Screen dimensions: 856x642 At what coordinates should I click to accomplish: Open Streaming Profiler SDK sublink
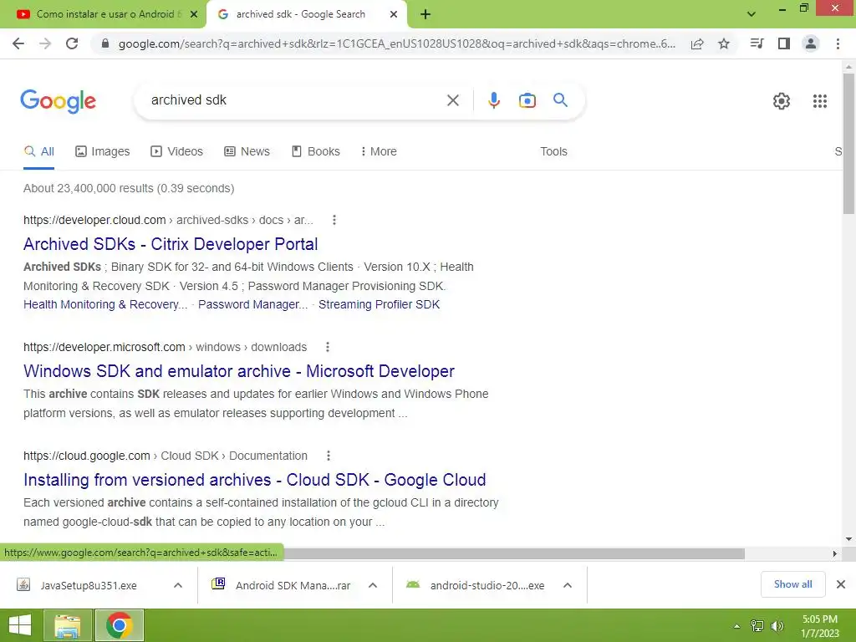click(379, 304)
